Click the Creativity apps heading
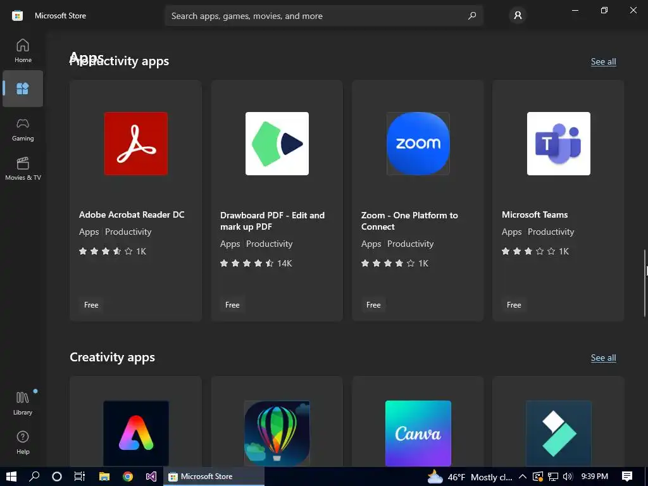Viewport: 648px width, 486px height. tap(112, 357)
